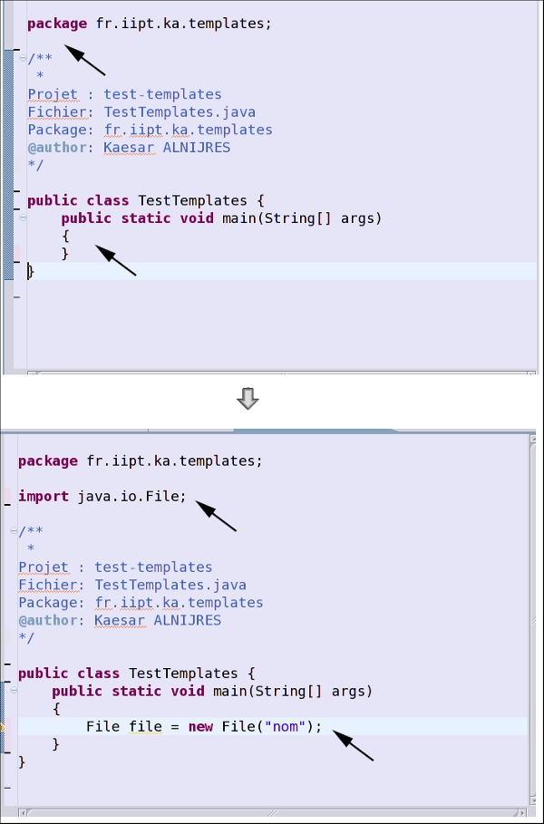Click the package keyword in the bottom editor

[x=48, y=460]
